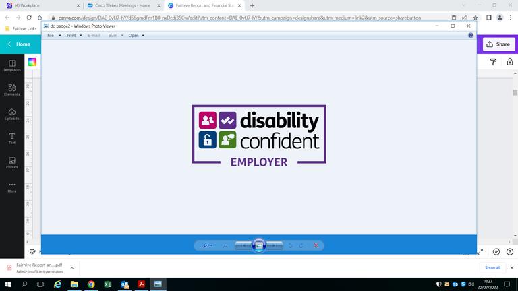The image size is (518, 291).
Task: Open the Burn menu in Photo Viewer
Action: 115,35
